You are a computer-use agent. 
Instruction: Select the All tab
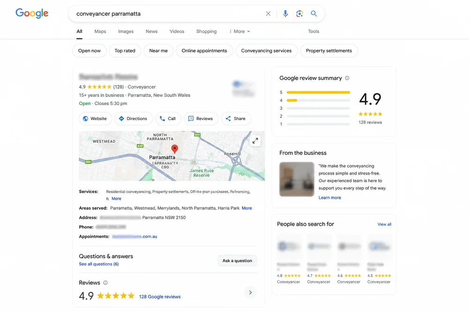[x=79, y=31]
